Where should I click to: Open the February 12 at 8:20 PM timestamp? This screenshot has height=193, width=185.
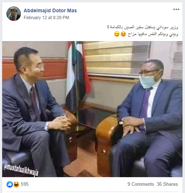pyautogui.click(x=46, y=18)
